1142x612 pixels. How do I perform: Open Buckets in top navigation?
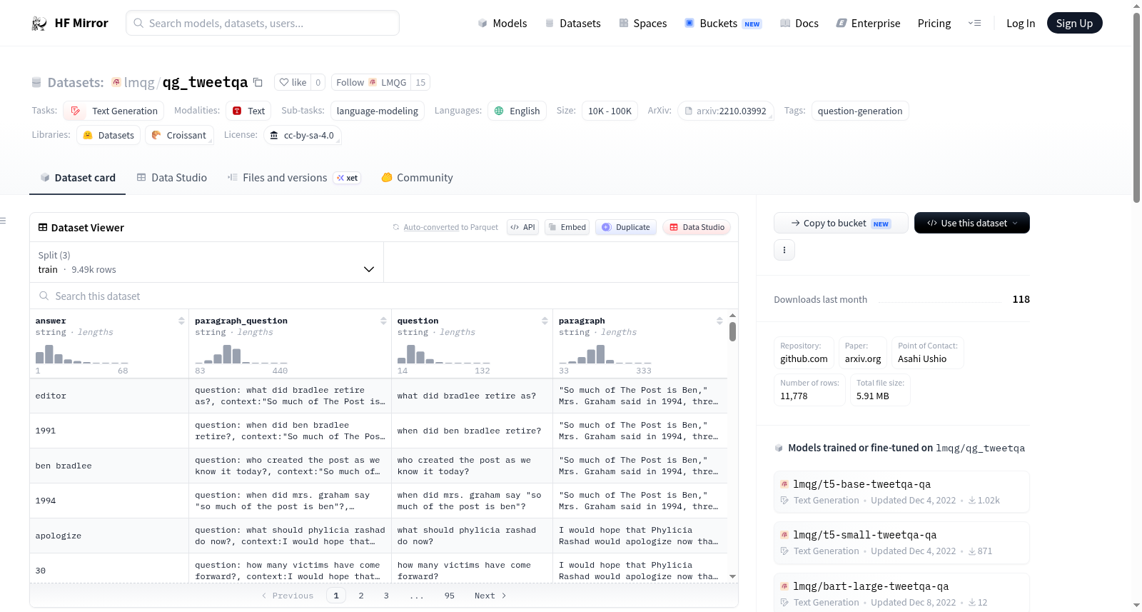click(x=723, y=24)
